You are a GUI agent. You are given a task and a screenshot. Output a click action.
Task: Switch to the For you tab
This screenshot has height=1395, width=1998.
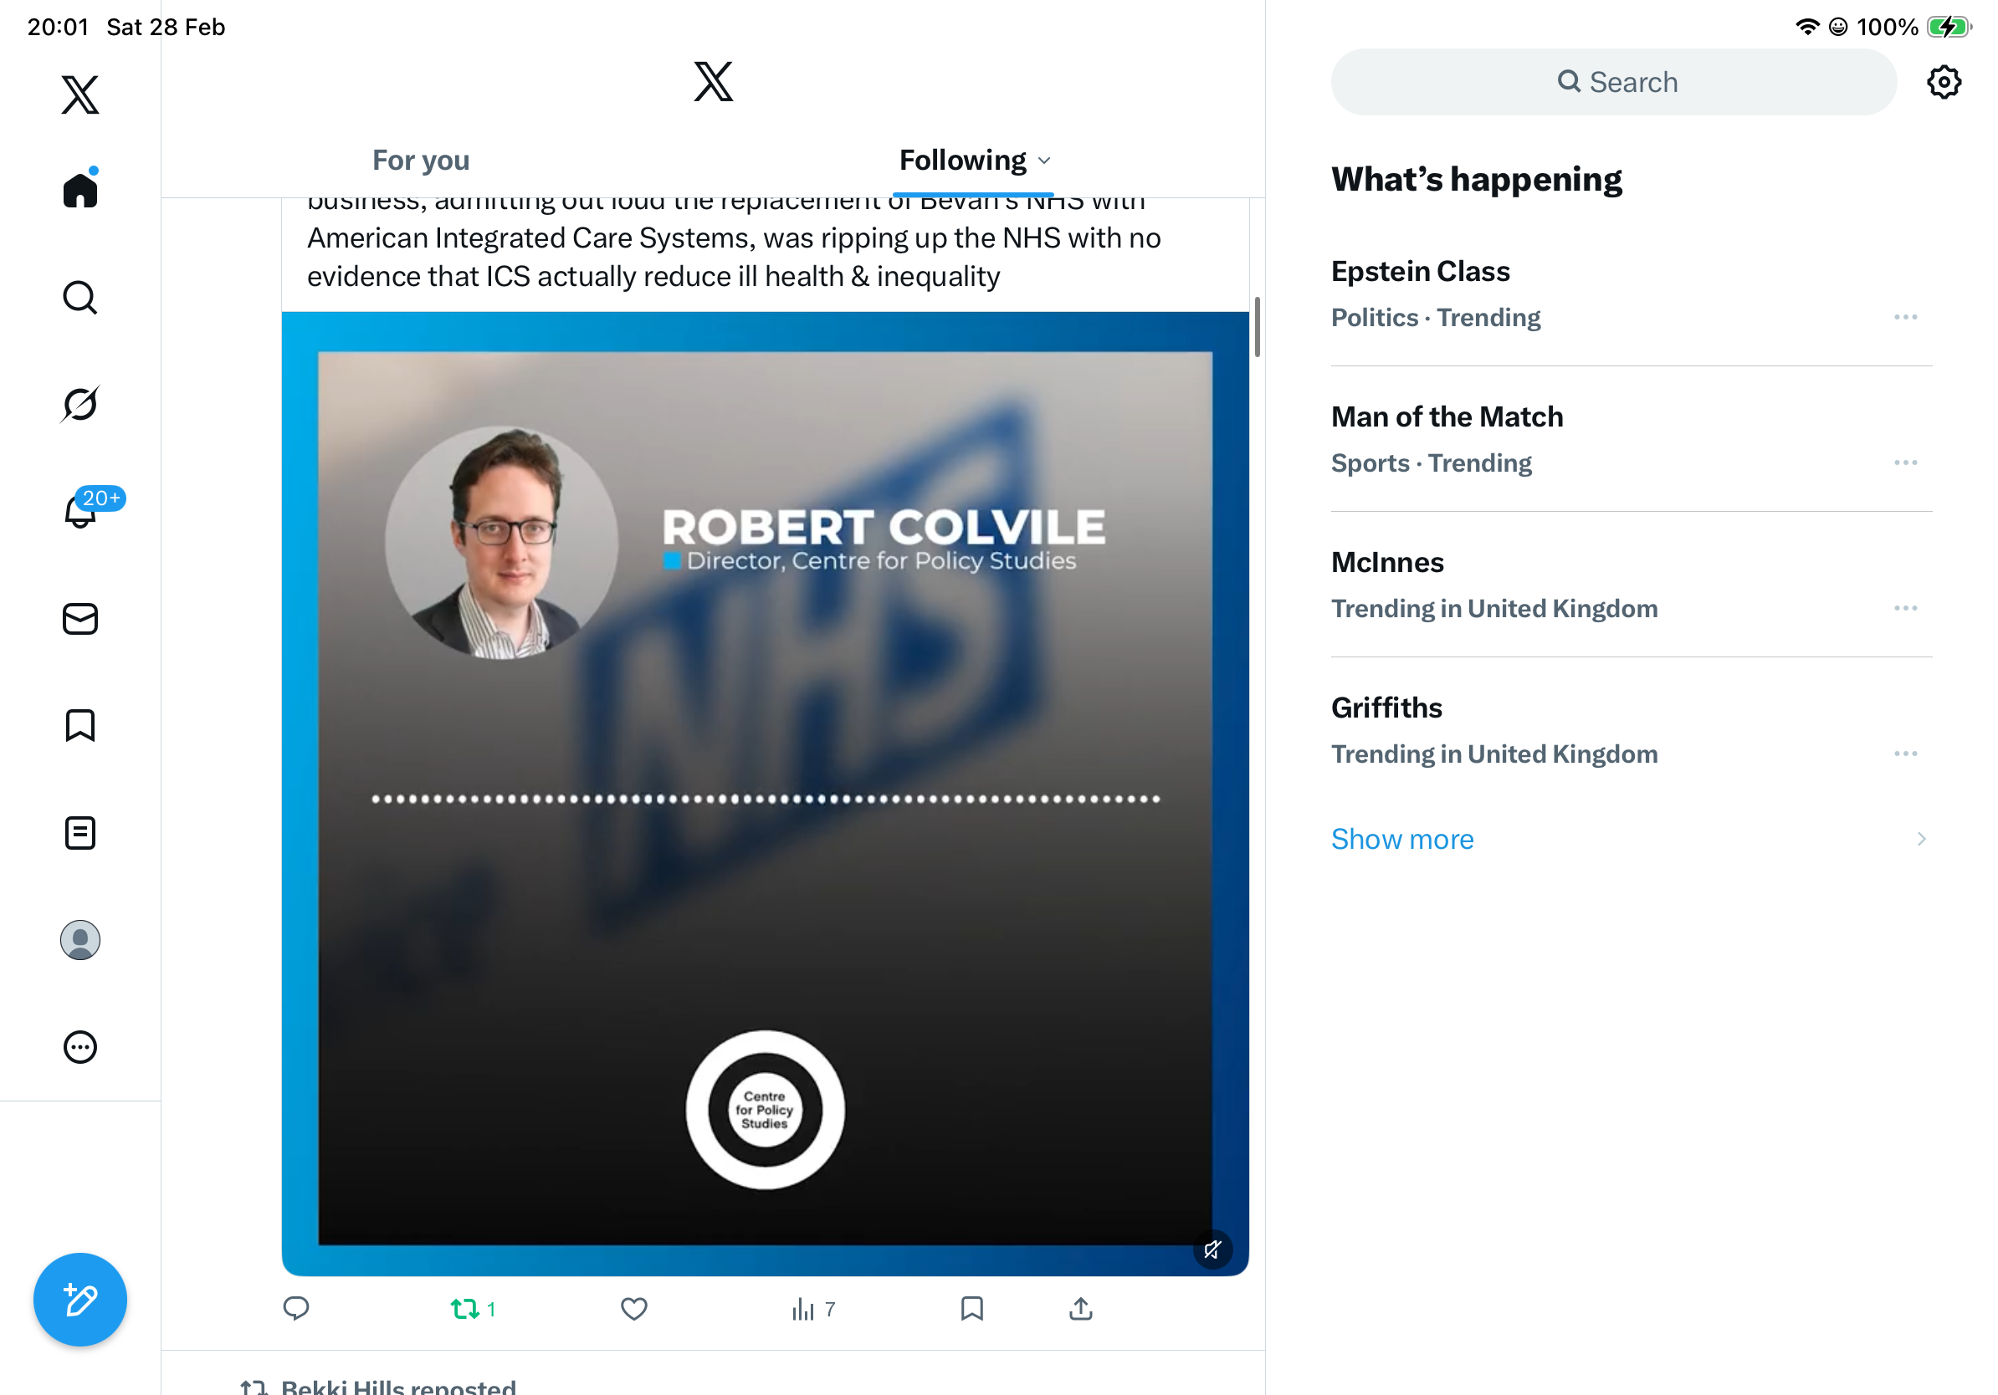tap(420, 161)
